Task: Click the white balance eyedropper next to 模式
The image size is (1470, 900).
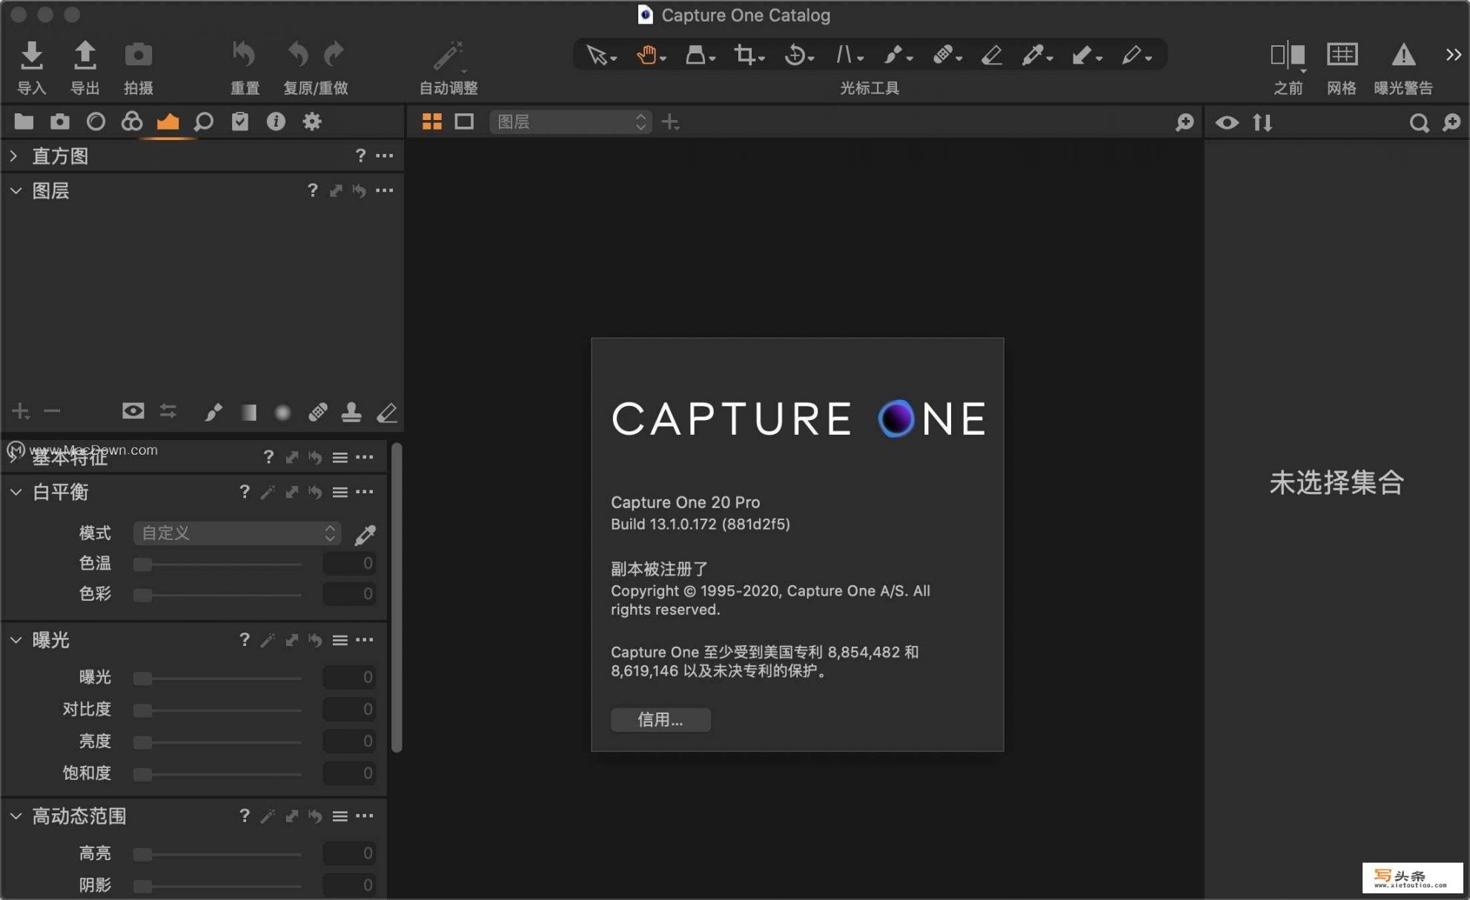Action: (365, 533)
